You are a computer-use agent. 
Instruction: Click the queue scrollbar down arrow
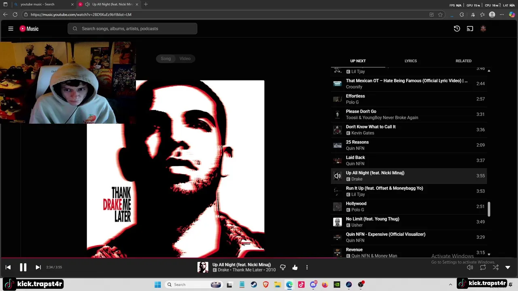(489, 254)
